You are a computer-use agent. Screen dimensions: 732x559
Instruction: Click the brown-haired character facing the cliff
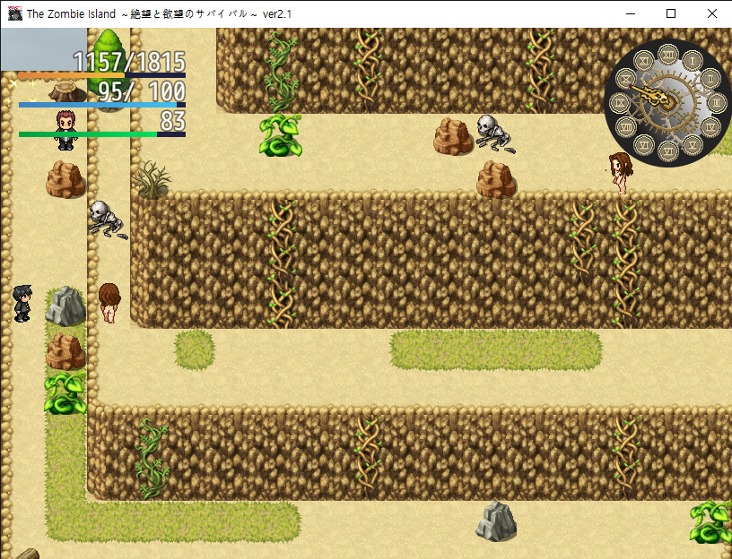tap(109, 303)
